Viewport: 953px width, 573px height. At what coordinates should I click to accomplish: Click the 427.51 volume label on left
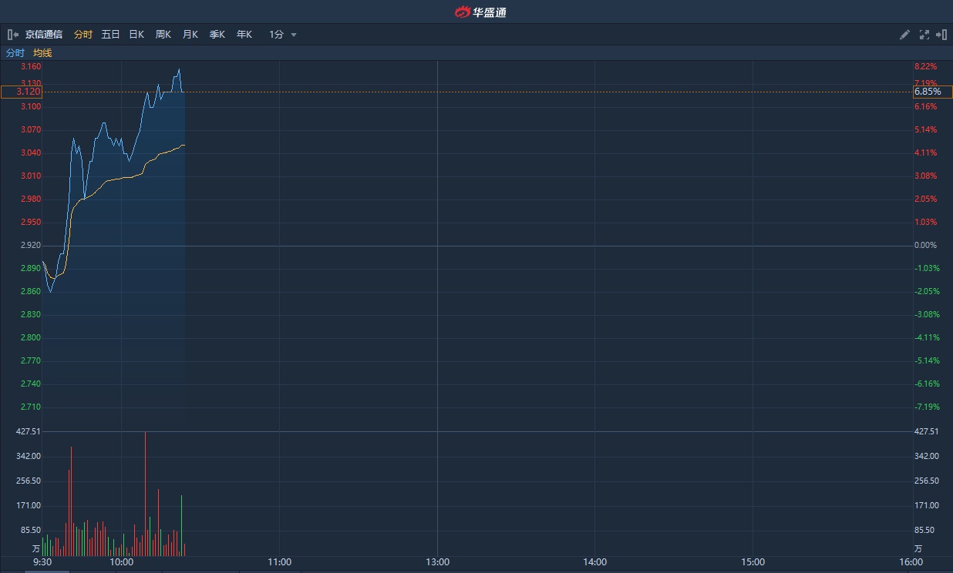(29, 432)
